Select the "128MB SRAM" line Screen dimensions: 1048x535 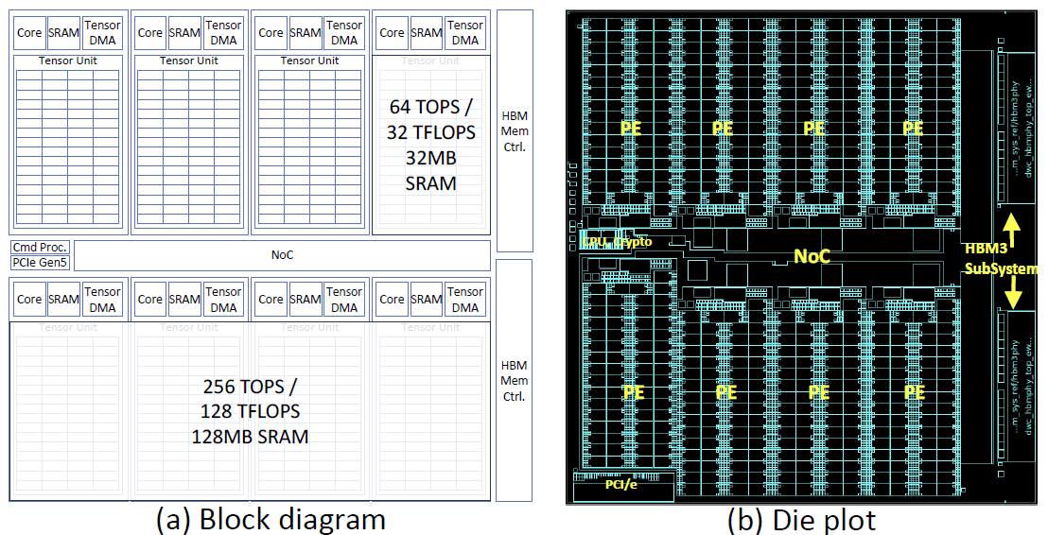click(250, 437)
